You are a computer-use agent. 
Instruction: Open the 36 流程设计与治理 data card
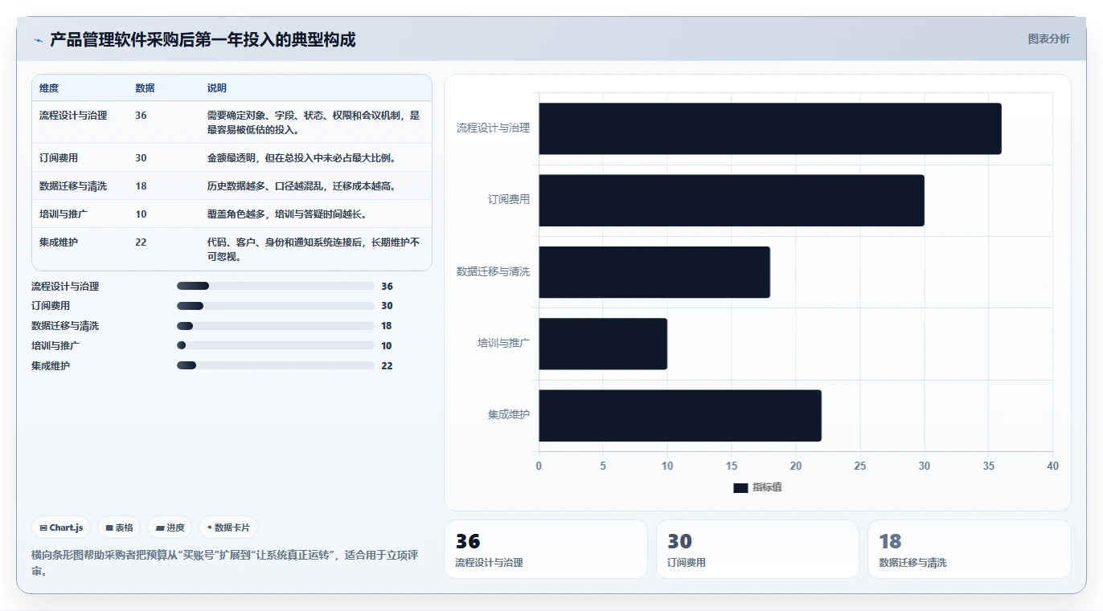click(545, 549)
